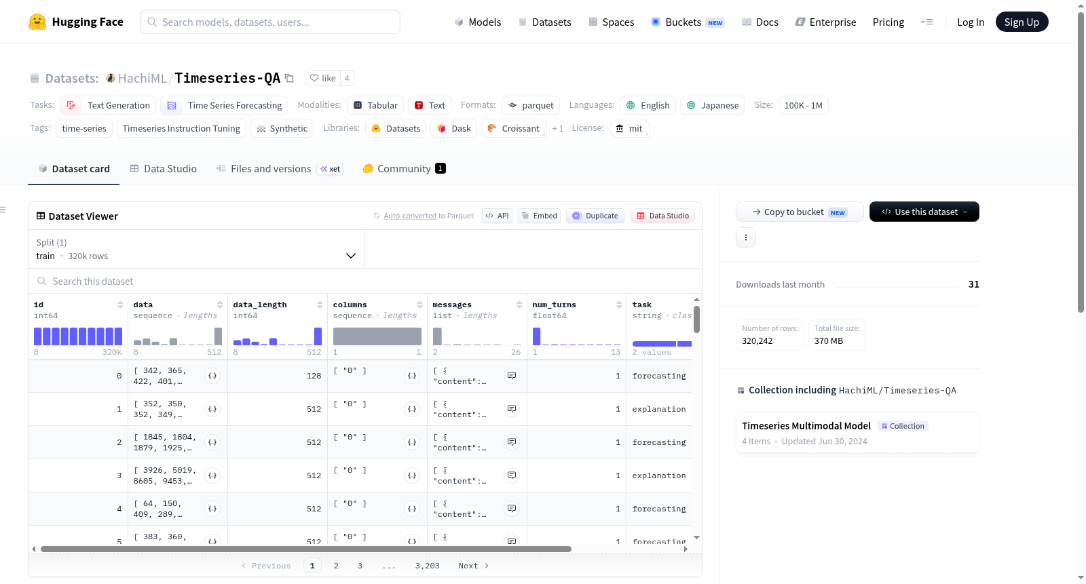Image resolution: width=1086 pixels, height=584 pixels.
Task: Open the Models navigation link
Action: click(x=478, y=22)
